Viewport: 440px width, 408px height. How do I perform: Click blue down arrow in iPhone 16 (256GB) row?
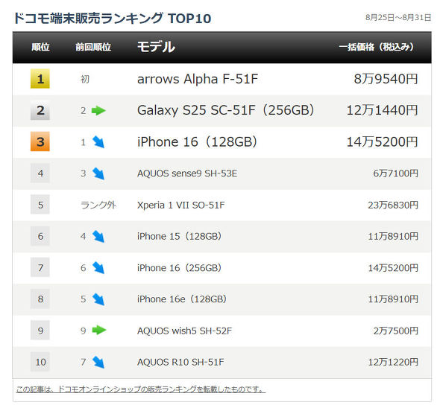(x=98, y=268)
